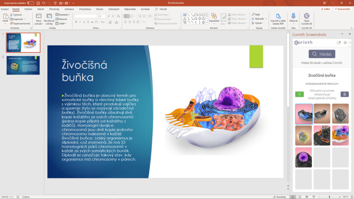This screenshot has width=354, height=199.
Task: Click the Hledat button in Corinth panel
Action: coord(322,54)
